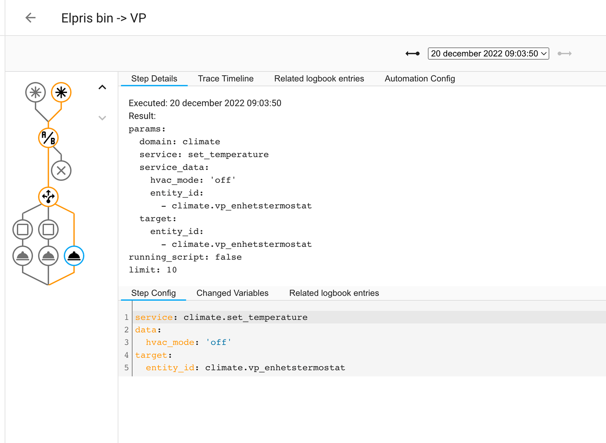606x443 pixels.
Task: Open the A/B condition node in the graph
Action: pyautogui.click(x=48, y=137)
